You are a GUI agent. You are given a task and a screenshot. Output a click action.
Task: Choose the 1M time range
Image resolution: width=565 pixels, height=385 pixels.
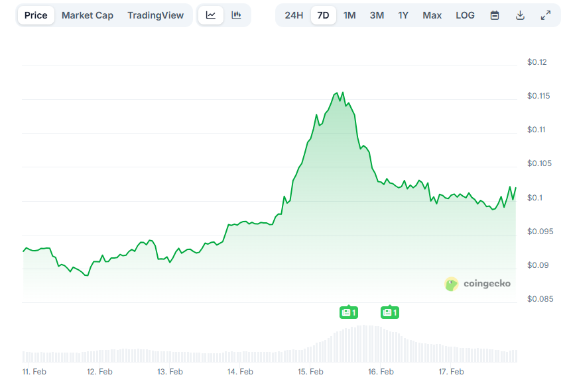click(x=350, y=15)
